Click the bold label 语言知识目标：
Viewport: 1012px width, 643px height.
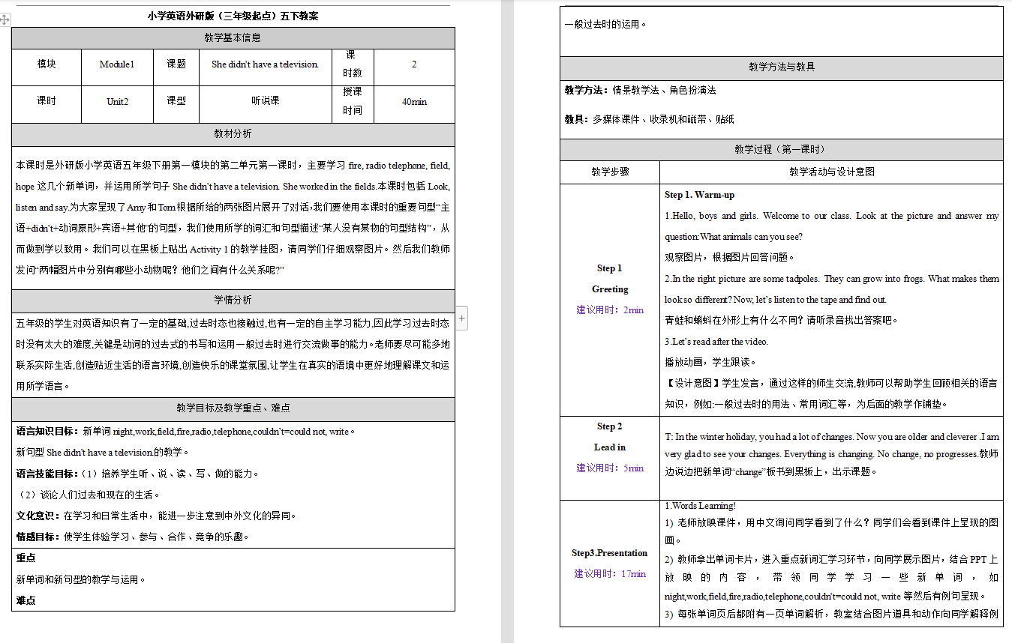pyautogui.click(x=48, y=432)
